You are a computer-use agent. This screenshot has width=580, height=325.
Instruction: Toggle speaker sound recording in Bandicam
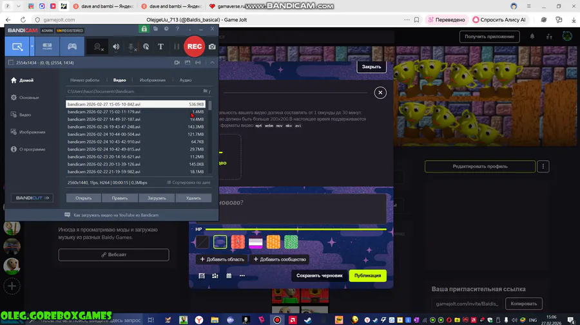116,46
